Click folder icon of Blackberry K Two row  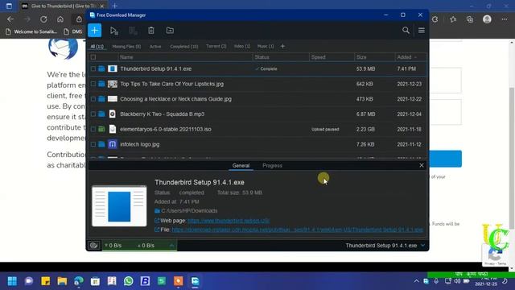point(101,114)
